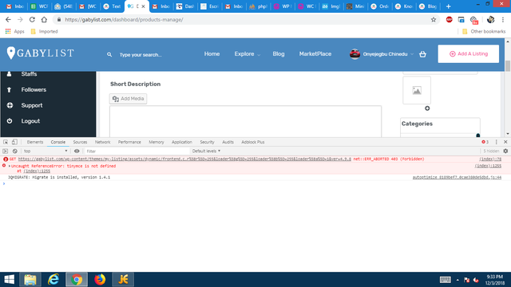511x287 pixels.
Task: Click the Add Media button
Action: pos(128,99)
